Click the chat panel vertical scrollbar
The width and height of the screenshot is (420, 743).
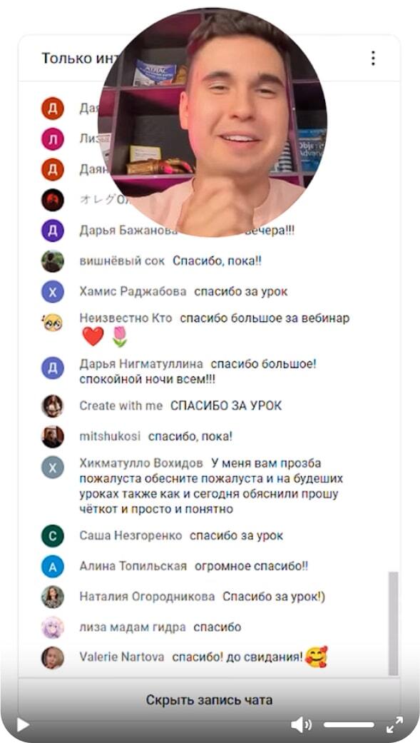point(394,624)
